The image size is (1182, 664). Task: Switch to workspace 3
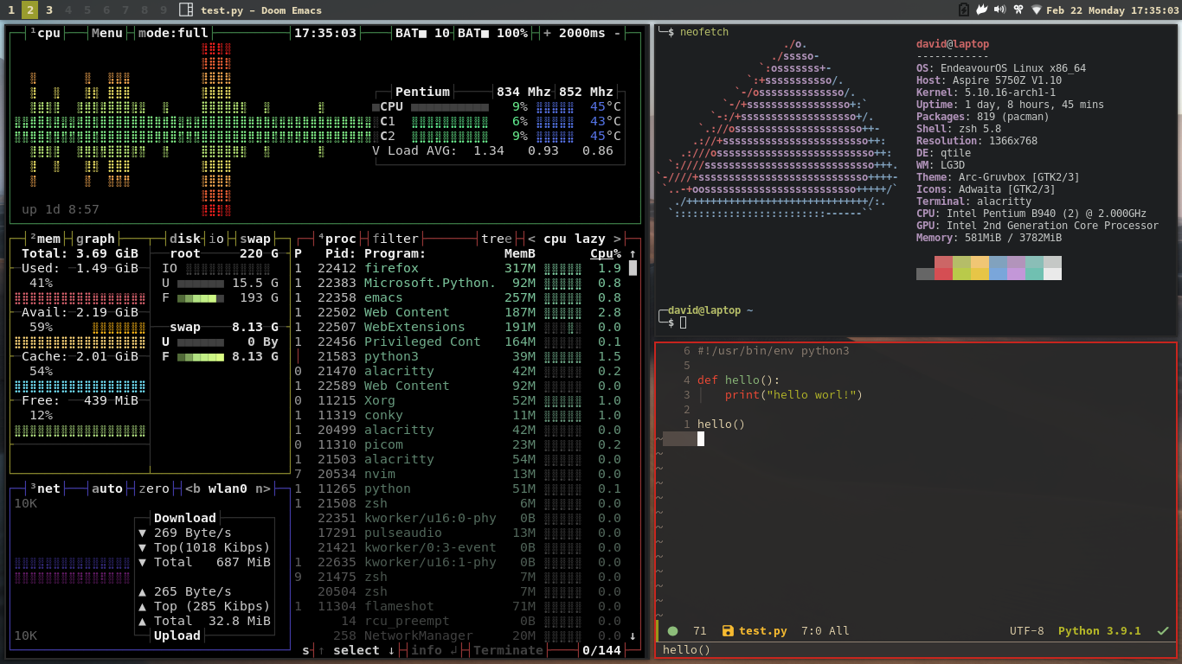49,10
